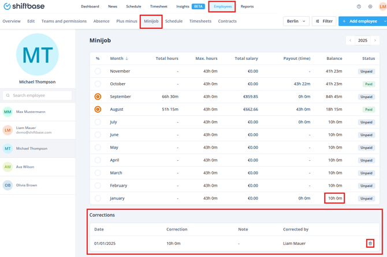Select the November row radio circle
The image size is (387, 257).
click(x=98, y=71)
